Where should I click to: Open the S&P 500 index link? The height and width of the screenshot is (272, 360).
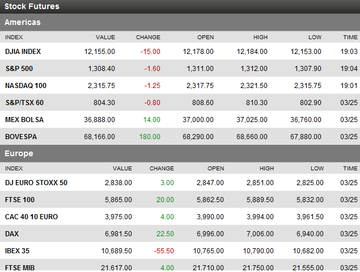coord(19,69)
